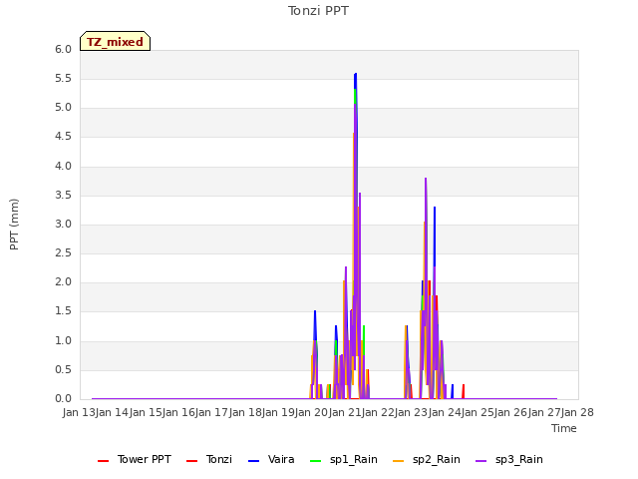Click the green sp1_Rain legend swatch
Screen dimensions: 638x479
[316, 461]
